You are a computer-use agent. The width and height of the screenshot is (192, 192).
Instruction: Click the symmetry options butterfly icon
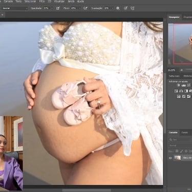133,8
